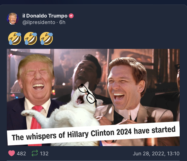Click the 482 likes count
This screenshot has height=161, width=187.
pos(21,154)
